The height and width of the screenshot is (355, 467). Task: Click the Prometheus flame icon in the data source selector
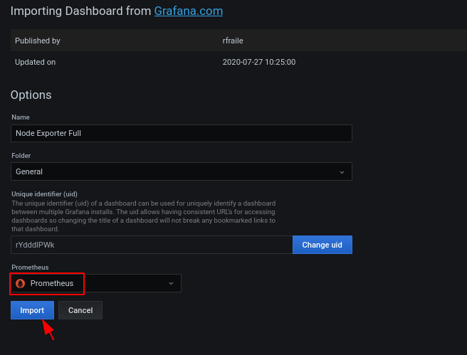coord(20,283)
